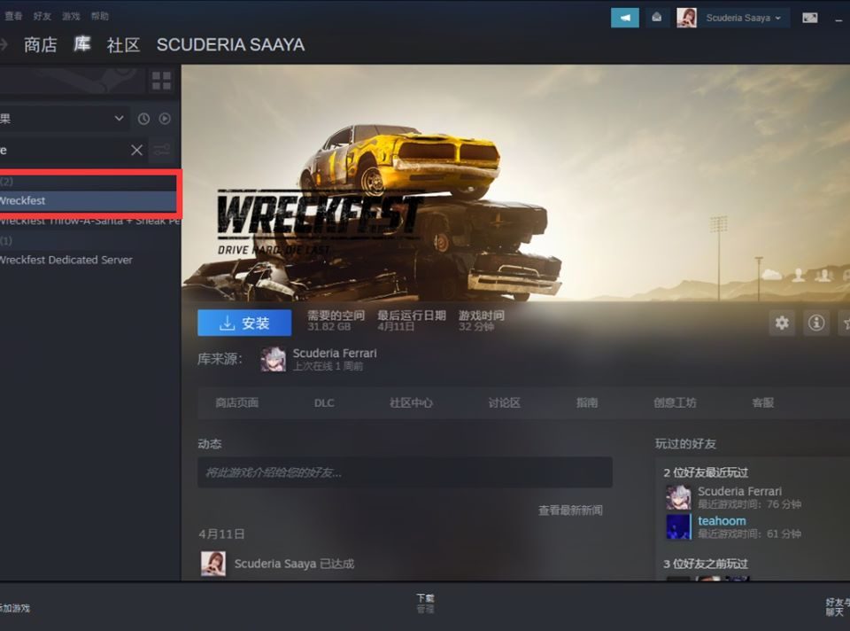Open the 指南 tab
The image size is (850, 631).
pyautogui.click(x=587, y=402)
